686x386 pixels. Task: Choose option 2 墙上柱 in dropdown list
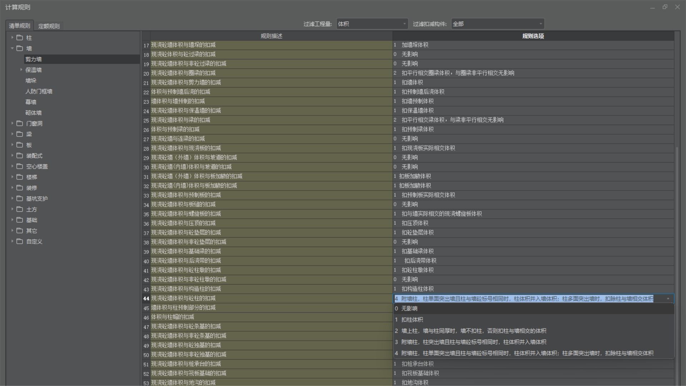533,331
